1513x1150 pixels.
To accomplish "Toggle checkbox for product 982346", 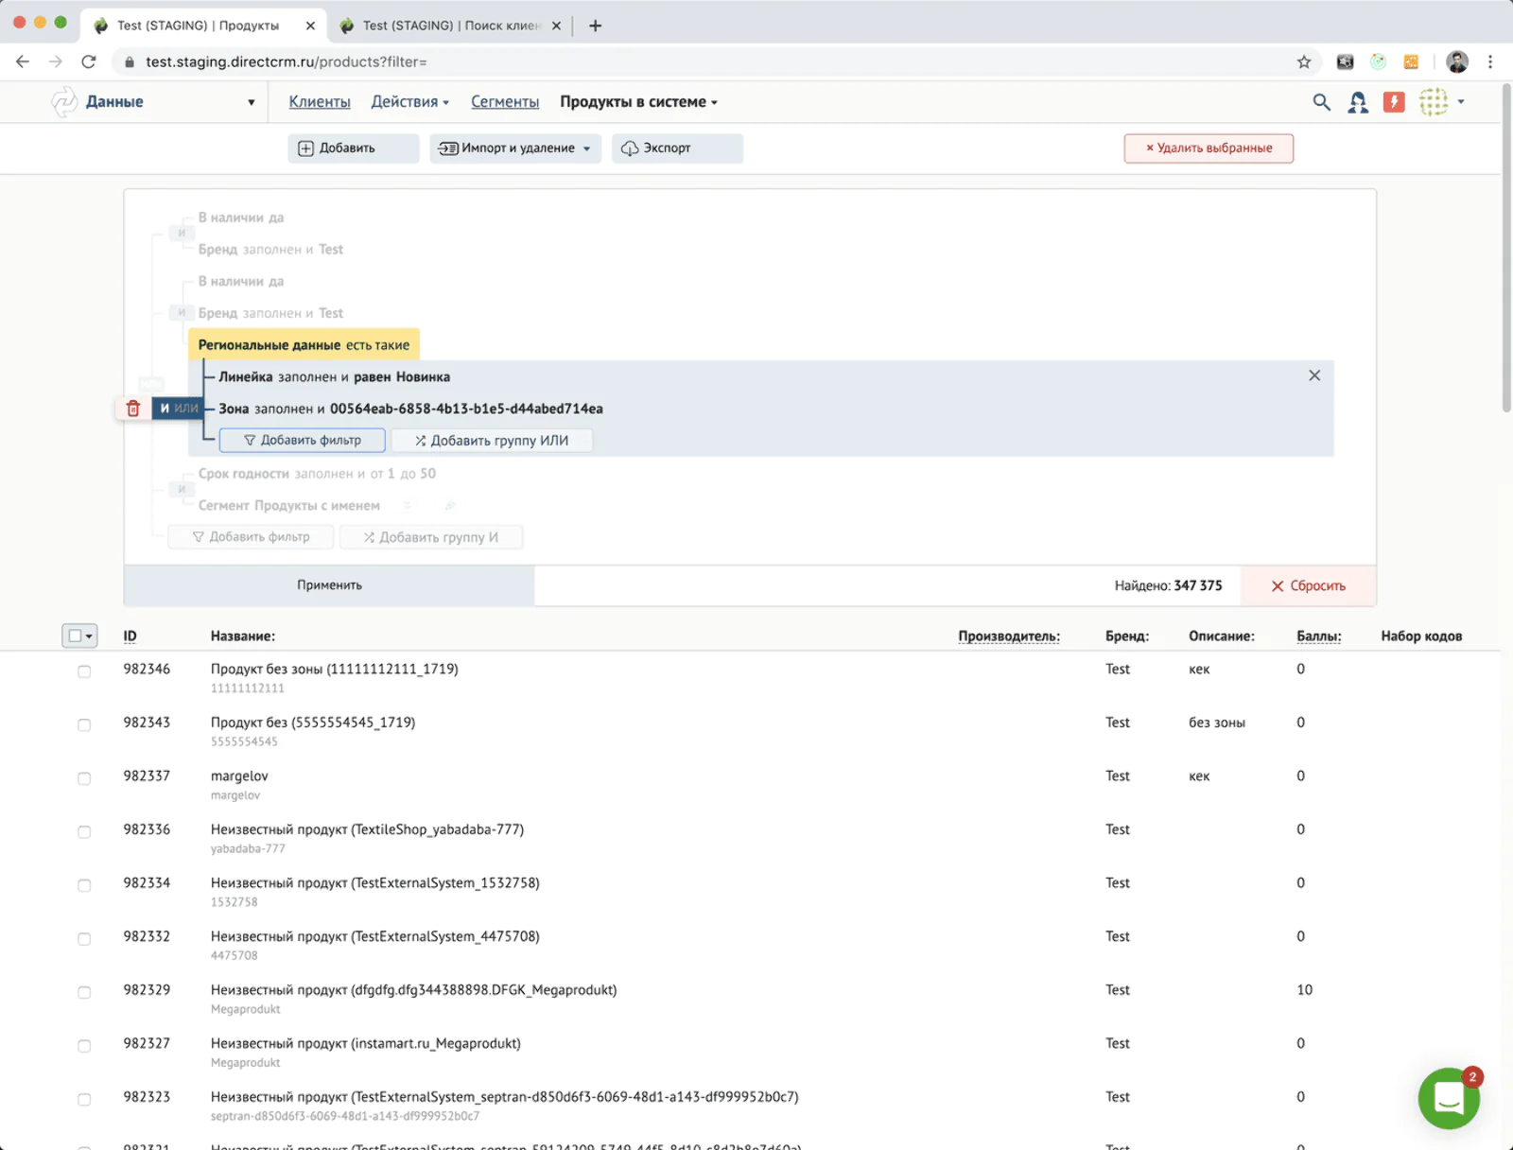I will click(84, 671).
